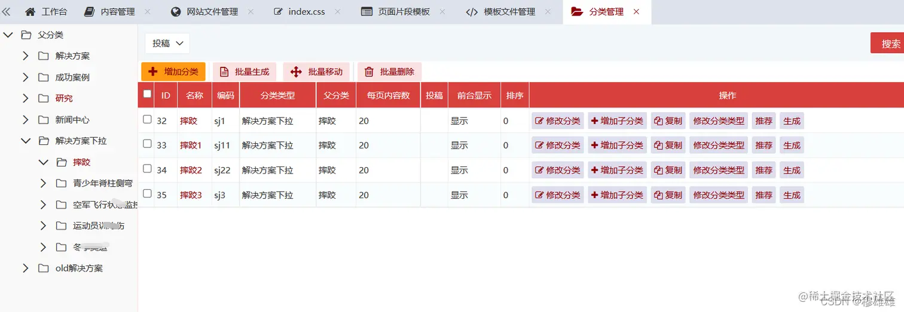Check the row with ID 35
The image size is (904, 312).
[147, 193]
